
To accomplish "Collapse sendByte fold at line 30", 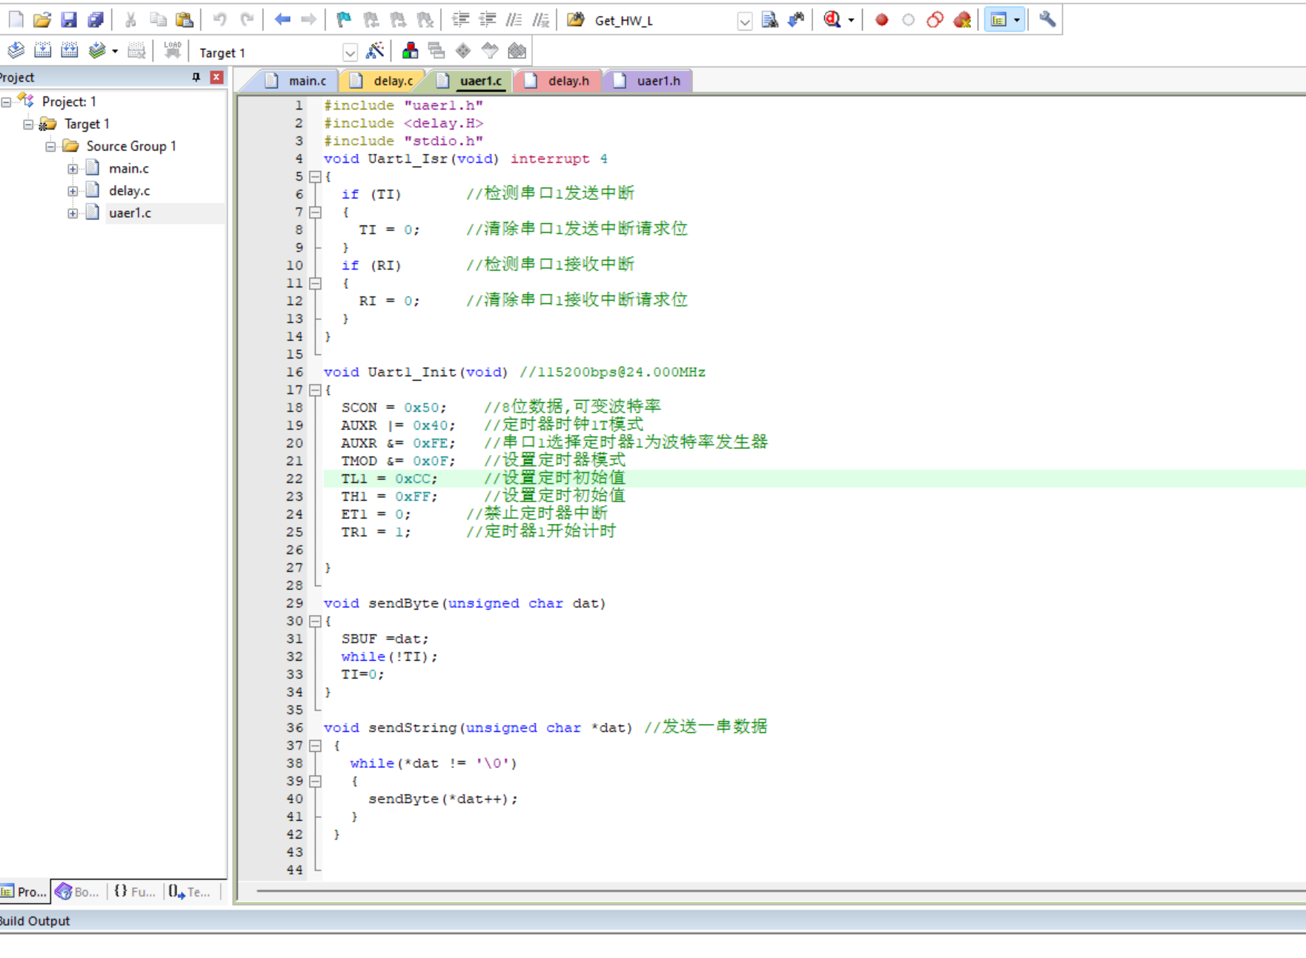I will [315, 621].
